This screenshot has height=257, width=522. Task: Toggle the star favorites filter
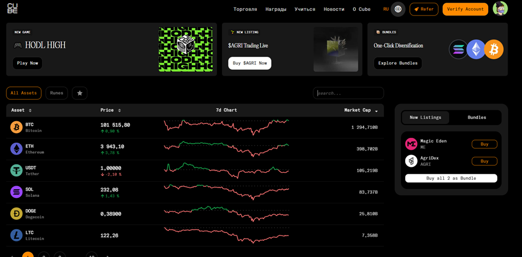[79, 93]
